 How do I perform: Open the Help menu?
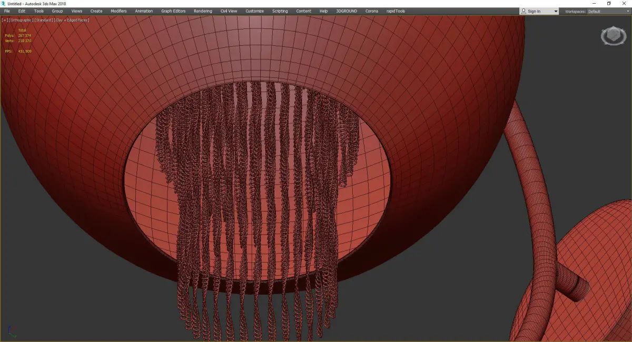tap(323, 11)
